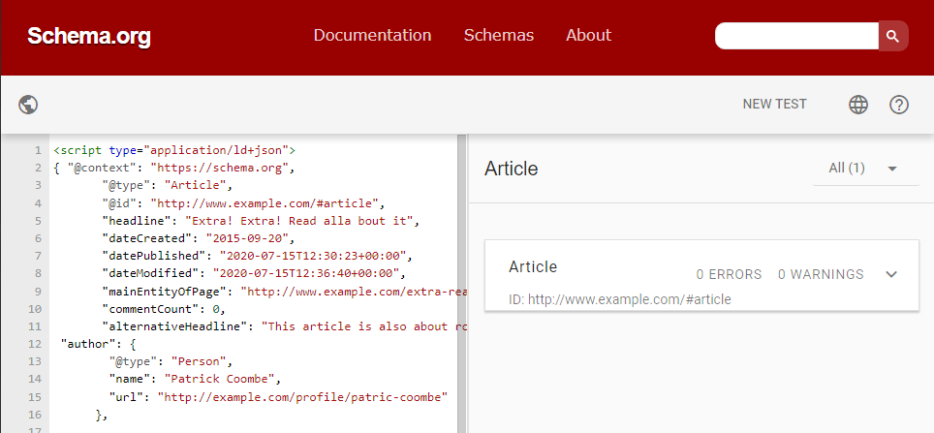This screenshot has width=934, height=433.
Task: Click the code editor vertical scrollbar
Action: [461, 284]
